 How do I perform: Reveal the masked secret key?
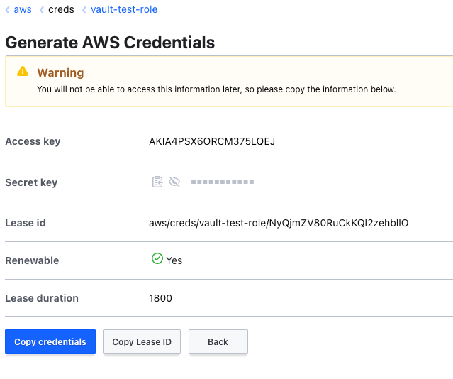pos(174,182)
